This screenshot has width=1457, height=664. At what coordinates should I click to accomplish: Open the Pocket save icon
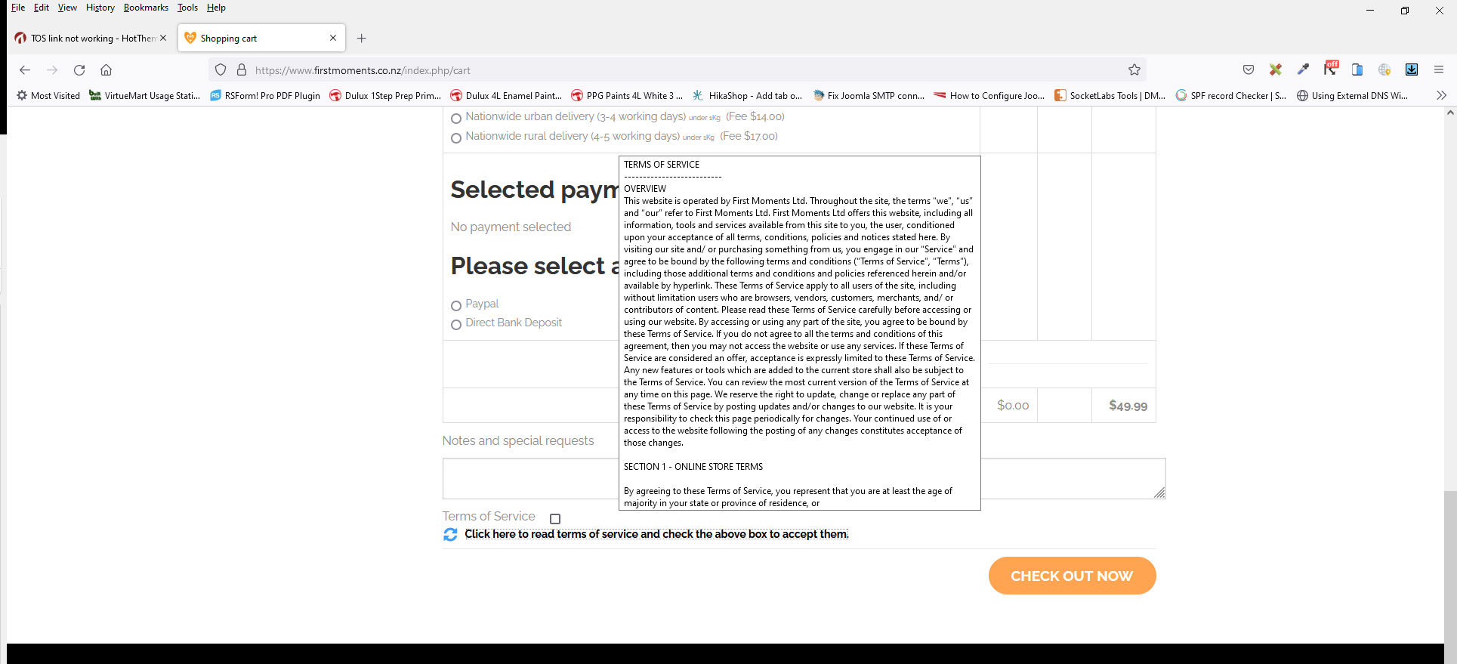click(x=1249, y=69)
